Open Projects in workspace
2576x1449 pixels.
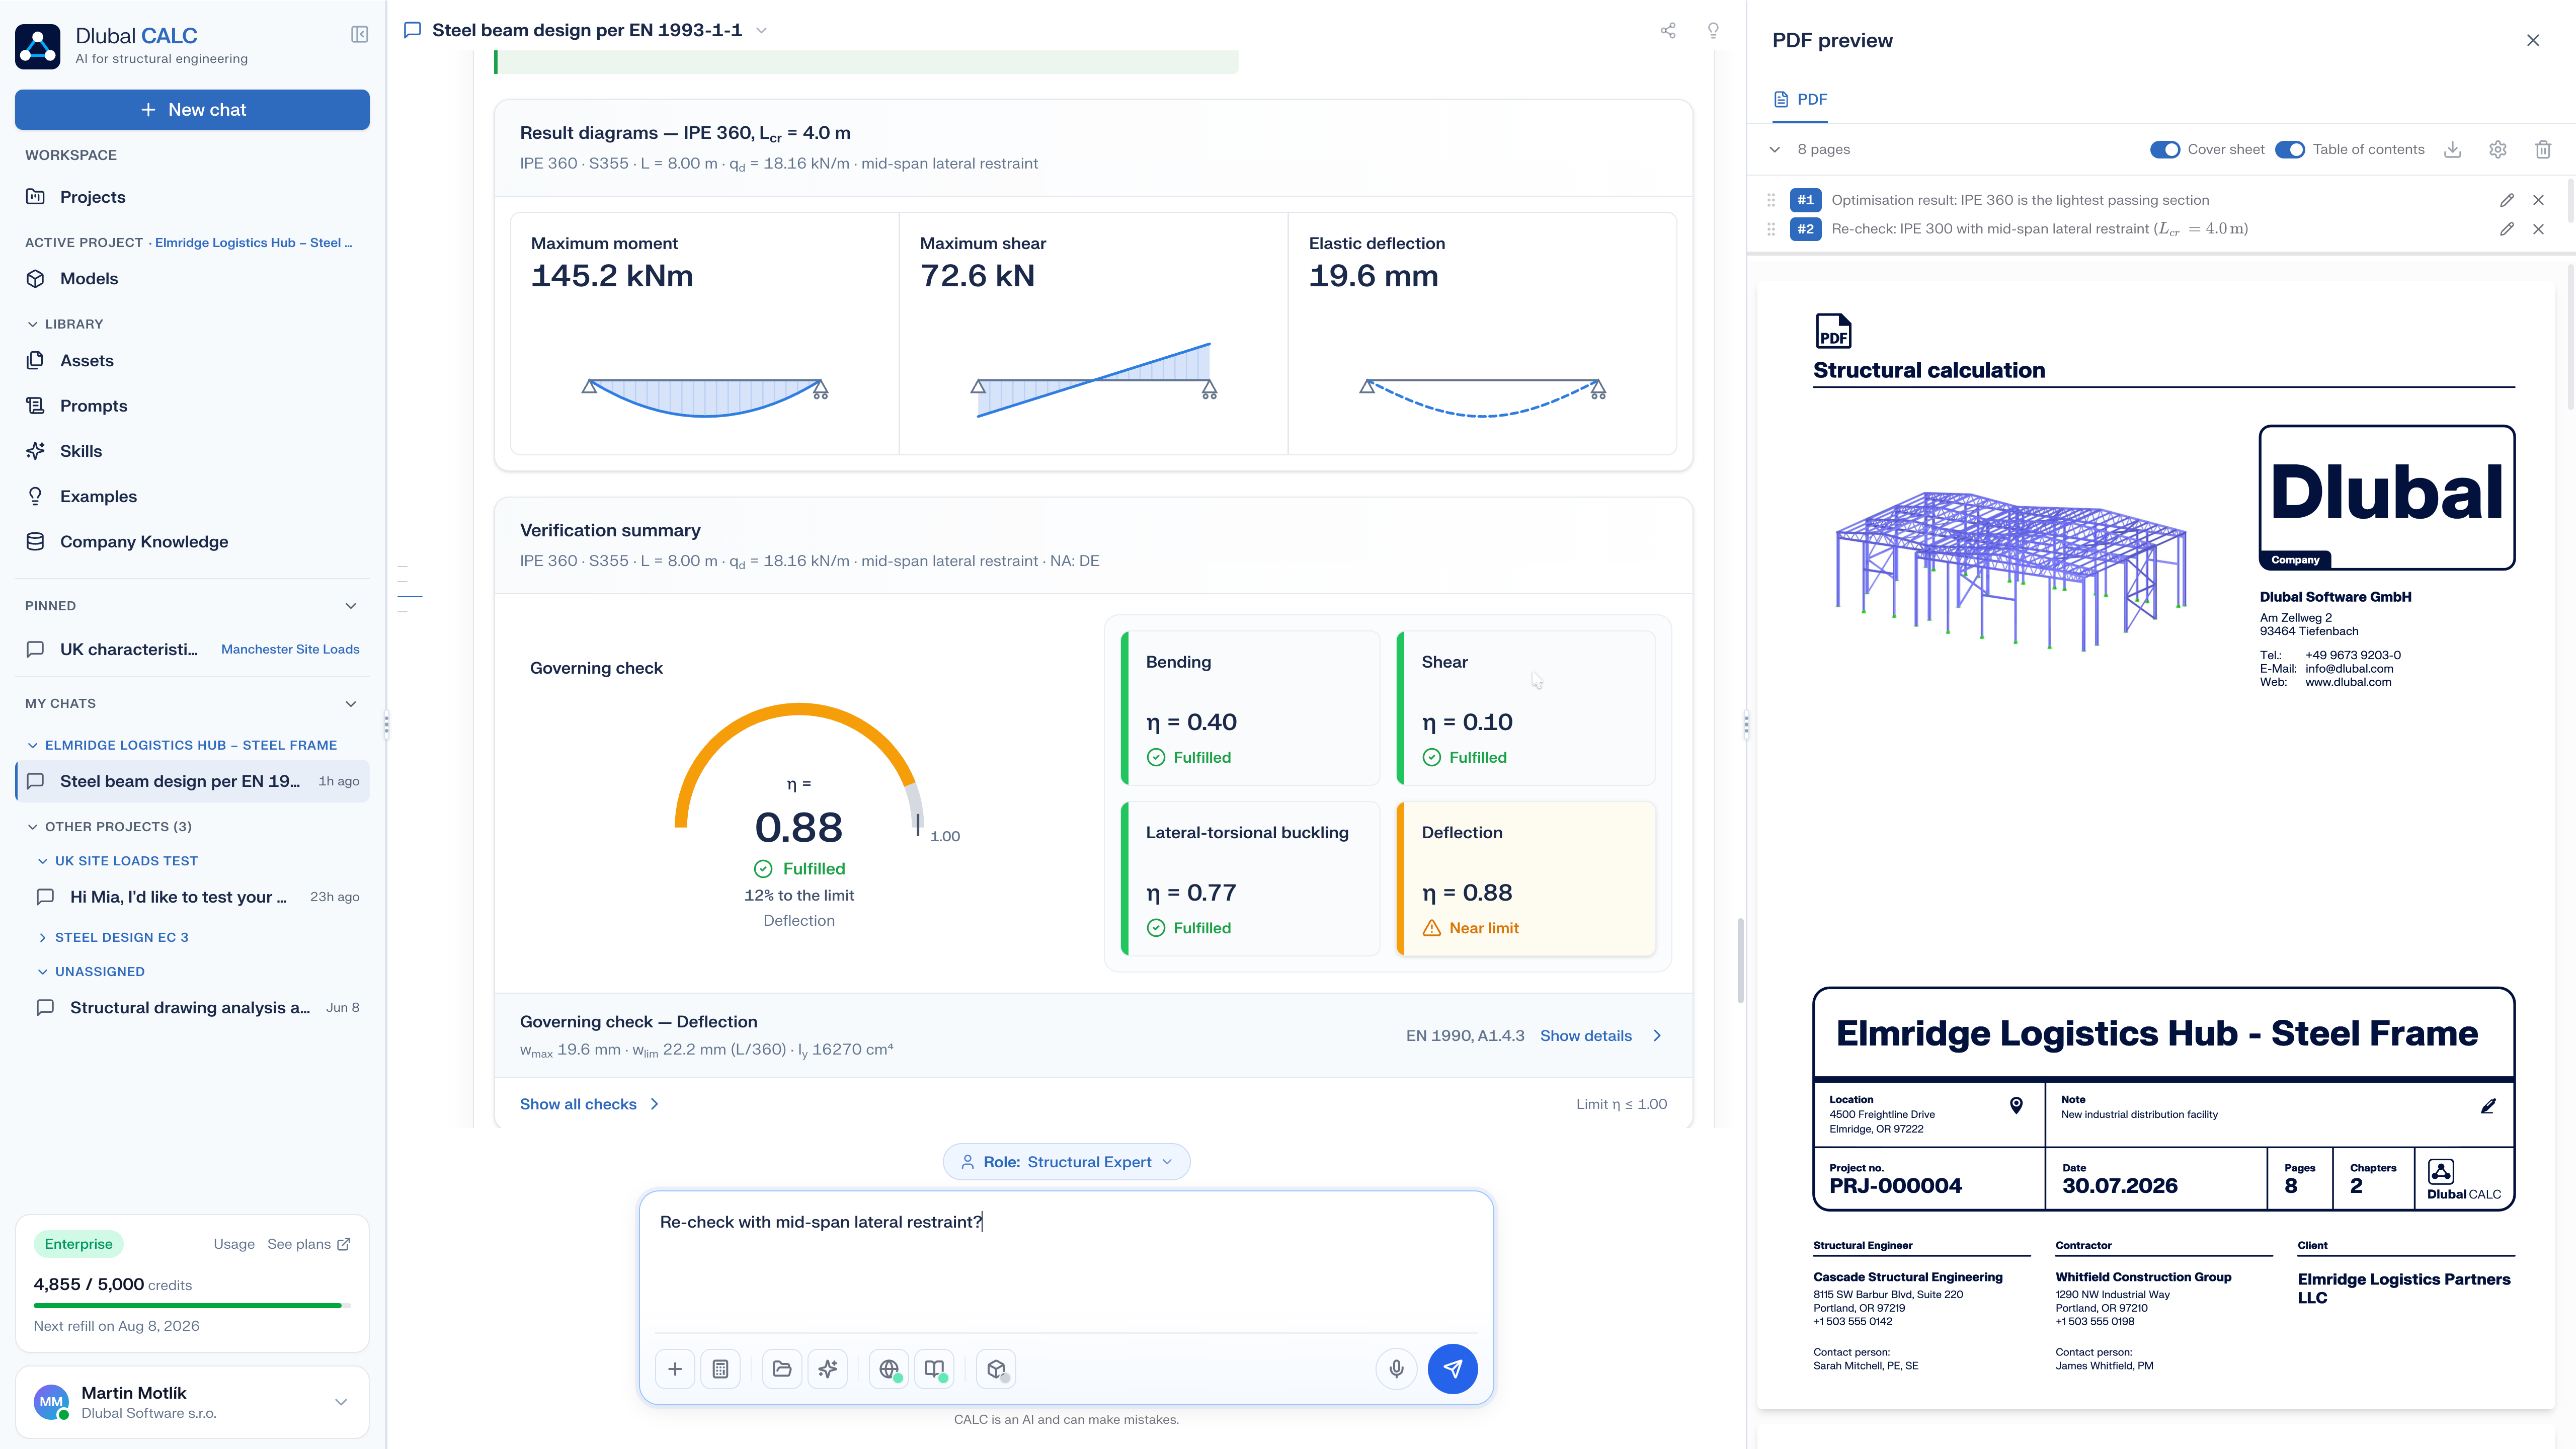point(192,197)
